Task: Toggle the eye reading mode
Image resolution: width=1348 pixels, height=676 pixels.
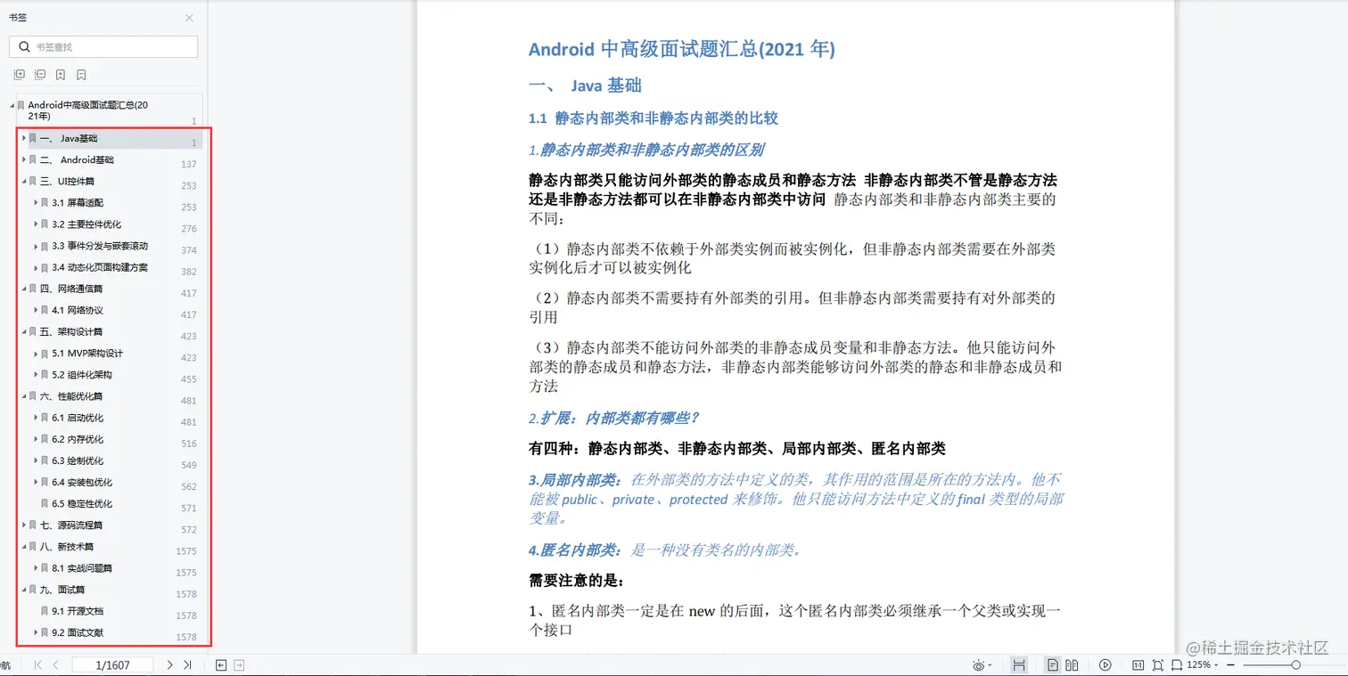Action: [979, 664]
